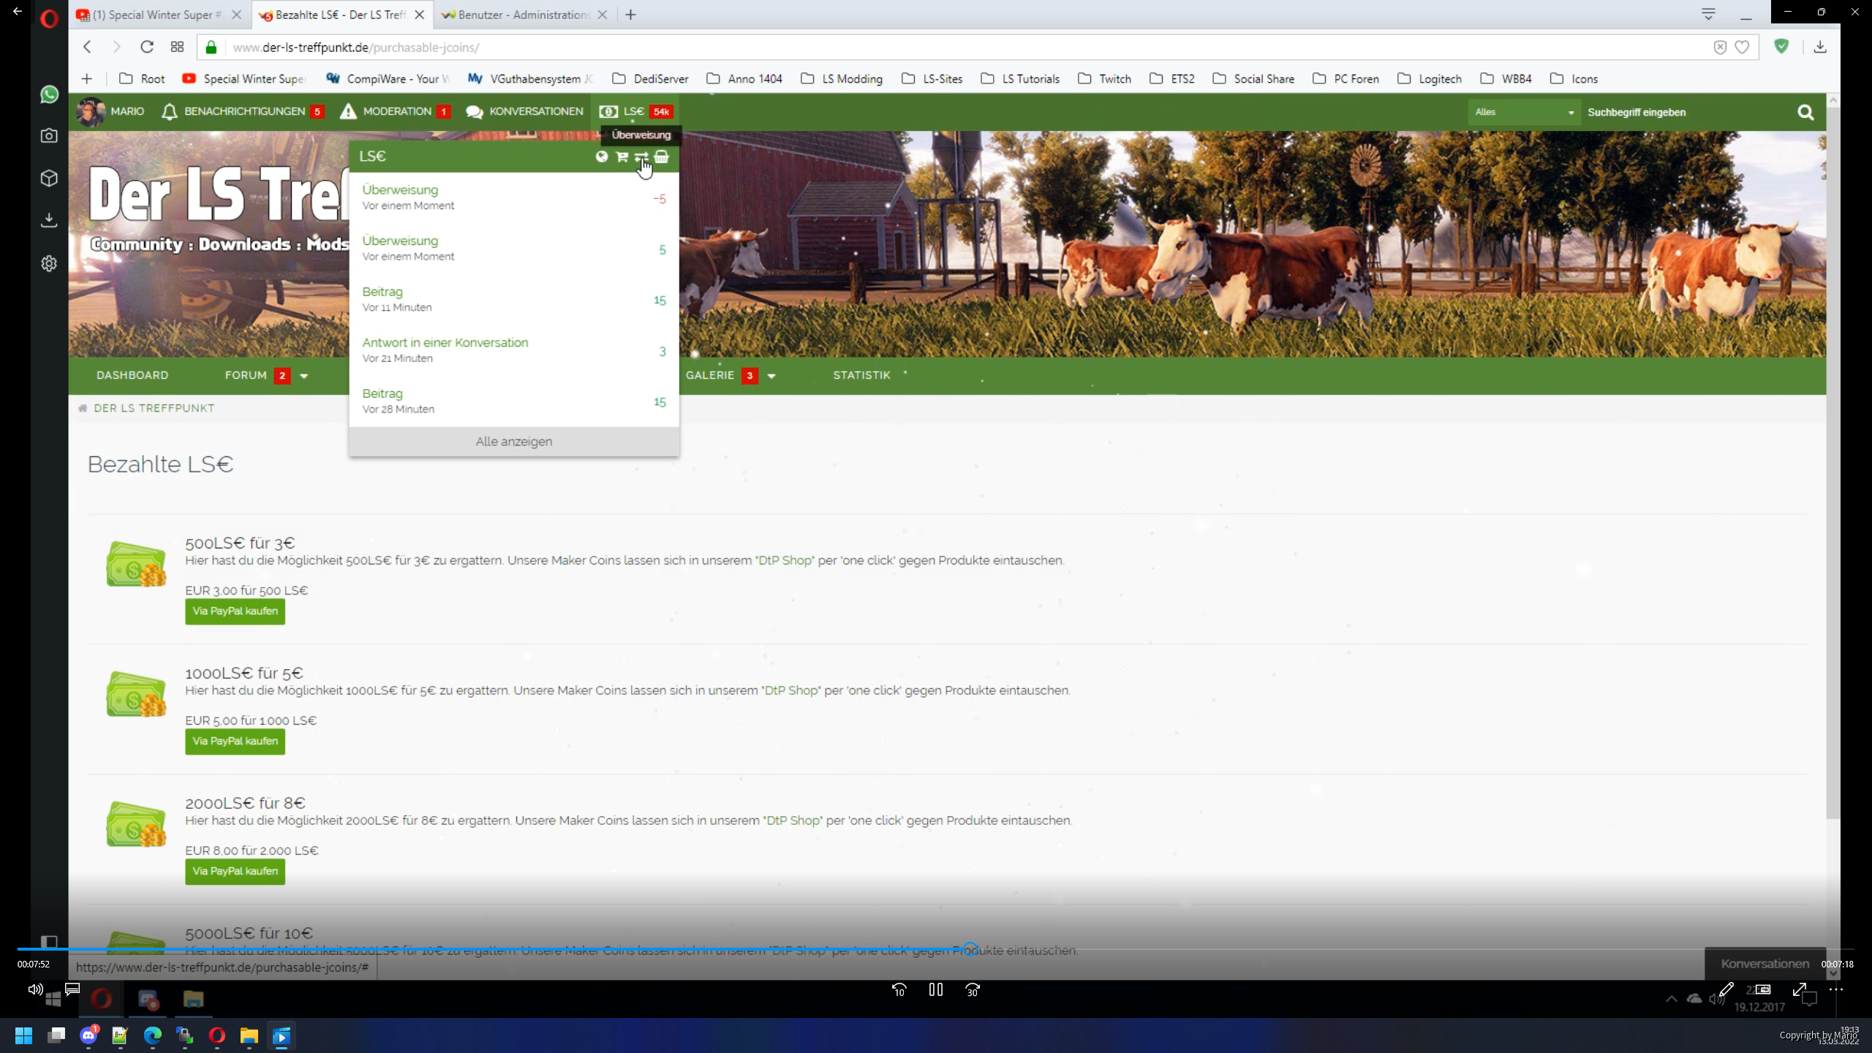Open WhatsApp in the Opera sidebar

(x=49, y=94)
